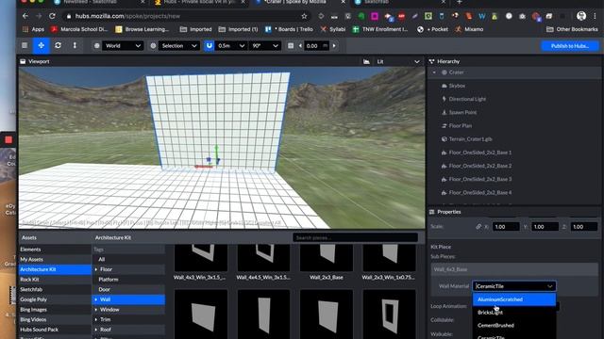This screenshot has width=604, height=339.
Task: Open the Sketchfab asset source
Action: [55, 289]
